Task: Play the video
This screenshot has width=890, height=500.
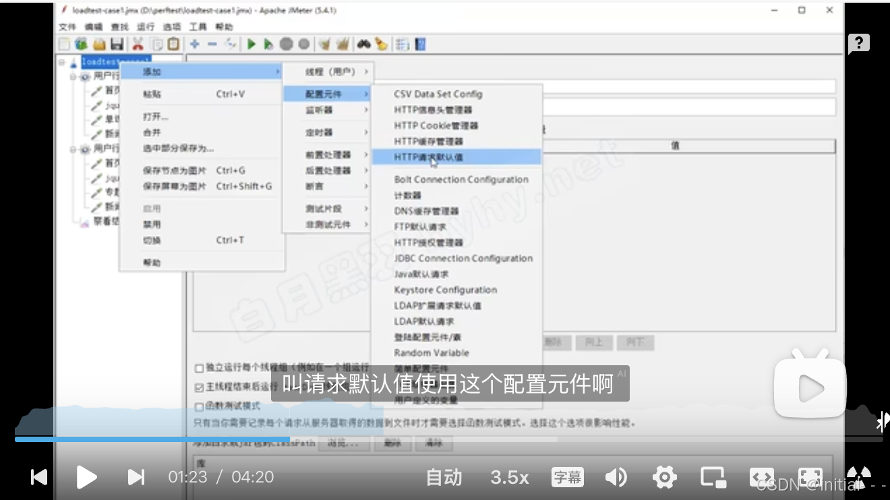Action: point(86,477)
